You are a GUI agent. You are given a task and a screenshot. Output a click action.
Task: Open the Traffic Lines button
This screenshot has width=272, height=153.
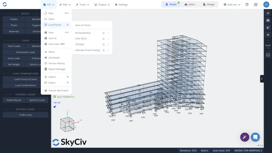tap(26, 115)
